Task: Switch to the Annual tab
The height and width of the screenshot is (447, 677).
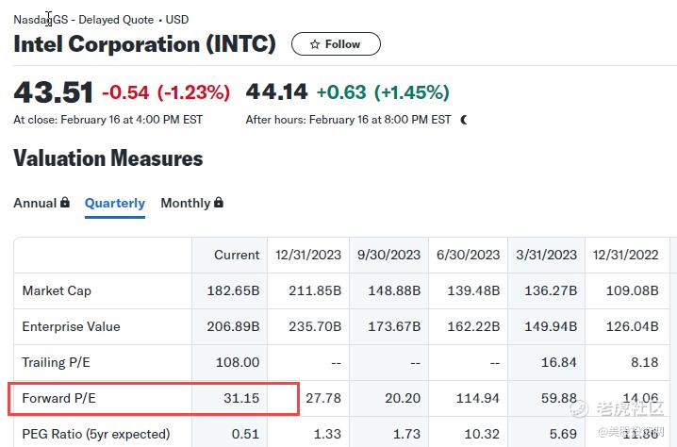Action: pyautogui.click(x=35, y=203)
